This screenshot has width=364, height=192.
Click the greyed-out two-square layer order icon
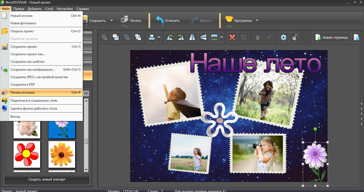point(104,37)
